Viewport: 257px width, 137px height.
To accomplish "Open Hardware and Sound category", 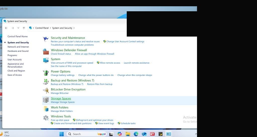I will coord(18,51).
